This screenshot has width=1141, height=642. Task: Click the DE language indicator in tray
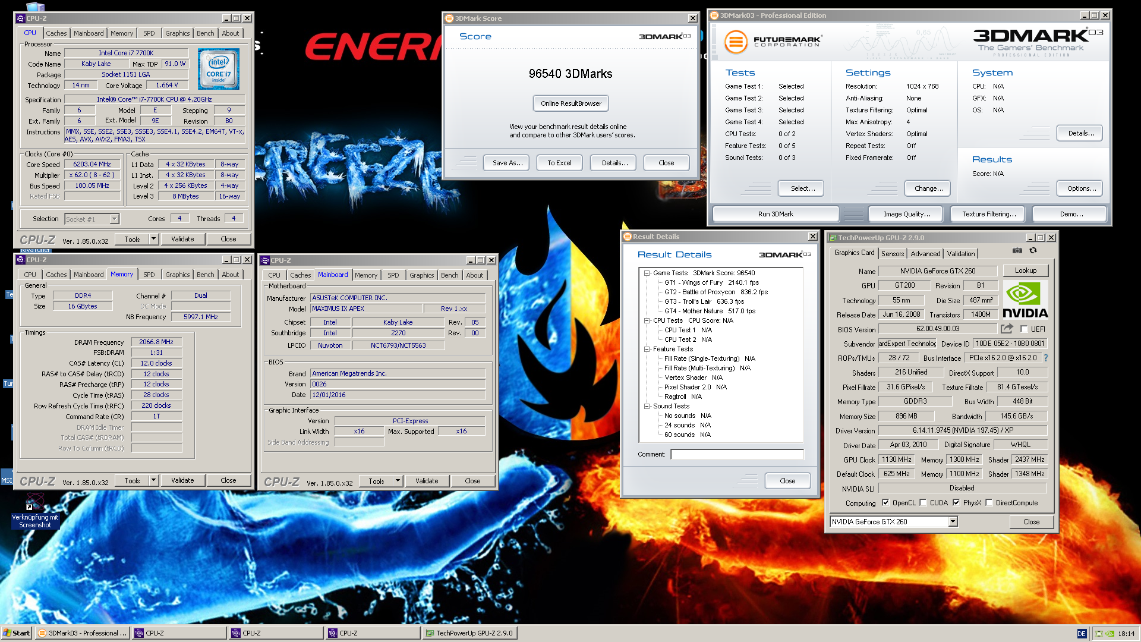[x=1082, y=634]
